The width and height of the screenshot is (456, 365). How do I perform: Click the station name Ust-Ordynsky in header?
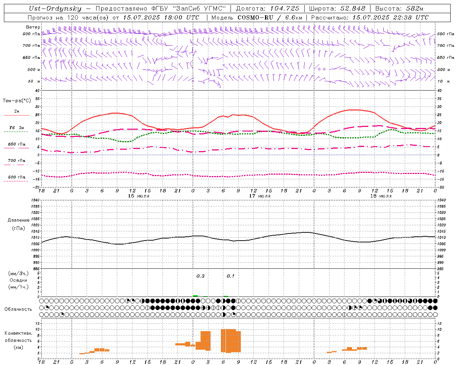pos(55,9)
